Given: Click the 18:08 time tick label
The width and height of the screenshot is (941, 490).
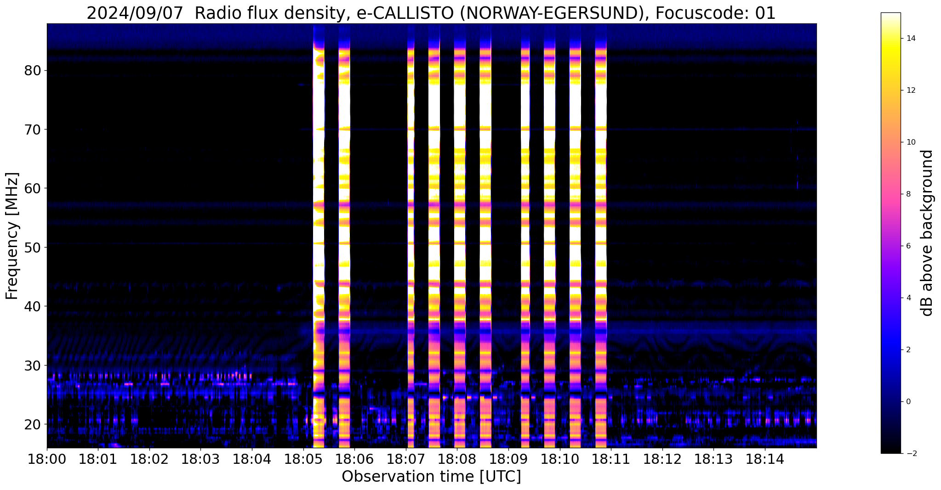Looking at the screenshot, I should (x=457, y=459).
